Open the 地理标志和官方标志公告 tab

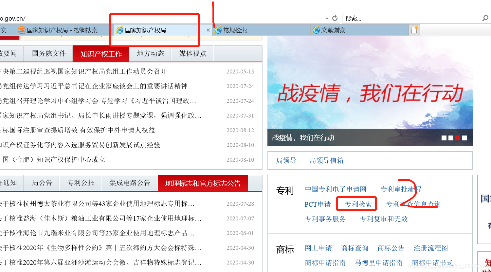203,183
